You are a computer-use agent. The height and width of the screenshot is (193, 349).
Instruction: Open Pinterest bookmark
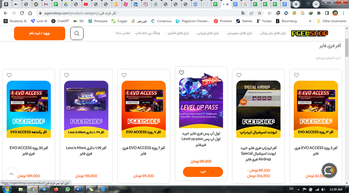tap(223, 21)
